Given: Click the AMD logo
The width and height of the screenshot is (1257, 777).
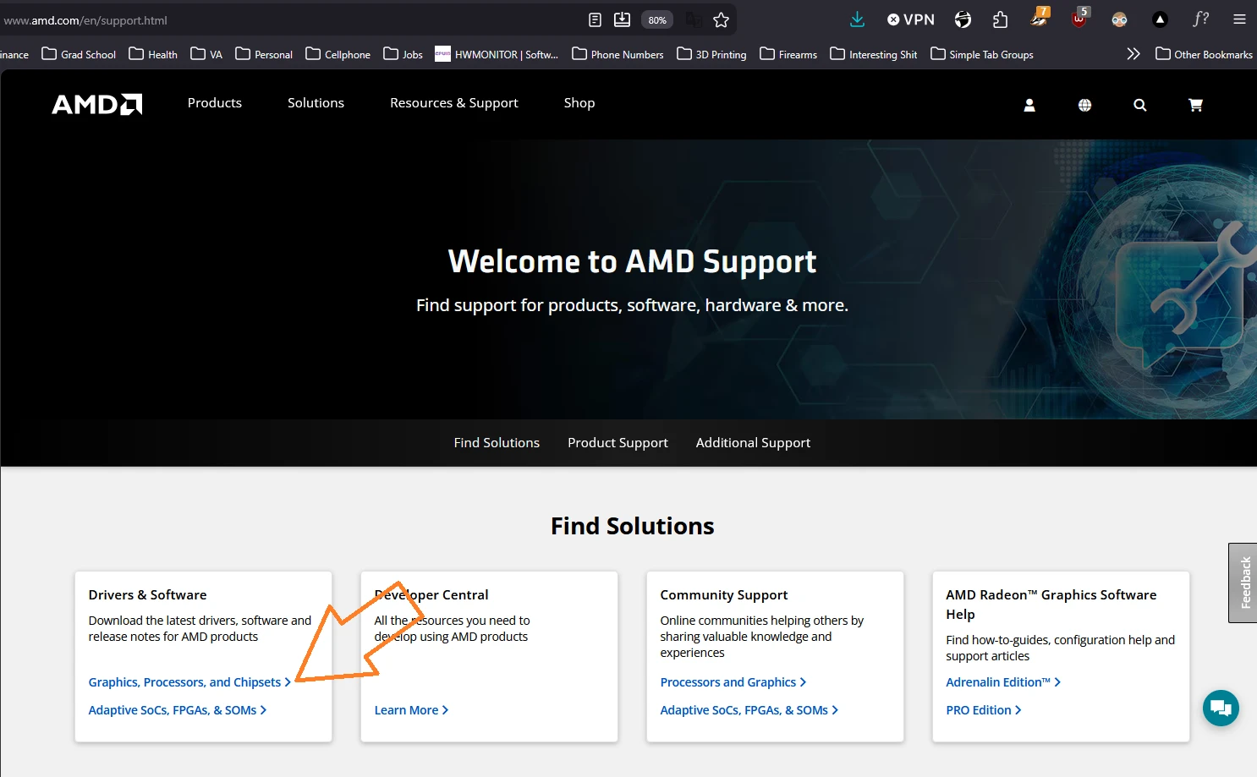Looking at the screenshot, I should tap(96, 104).
